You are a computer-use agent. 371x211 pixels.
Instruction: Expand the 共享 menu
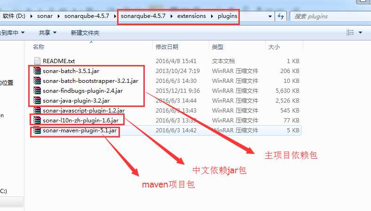[x=47, y=32]
